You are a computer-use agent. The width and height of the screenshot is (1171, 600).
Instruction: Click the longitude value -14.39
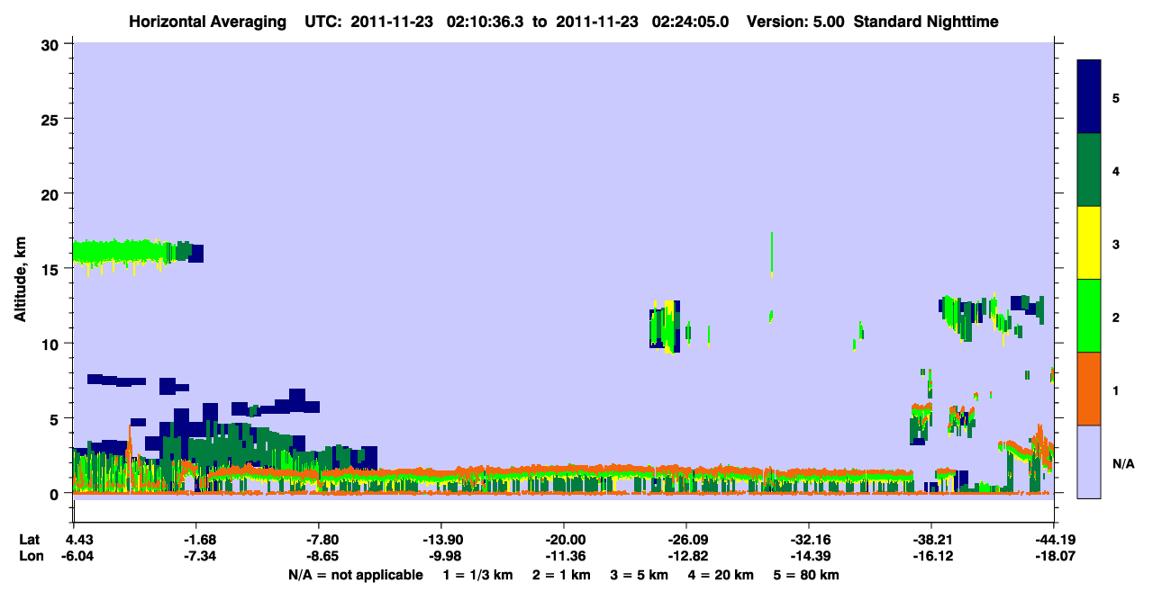tap(809, 556)
